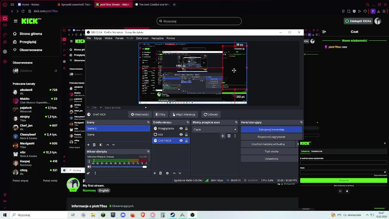Add new source in Źródła obrazu panel
This screenshot has height=219, width=389.
[155, 173]
